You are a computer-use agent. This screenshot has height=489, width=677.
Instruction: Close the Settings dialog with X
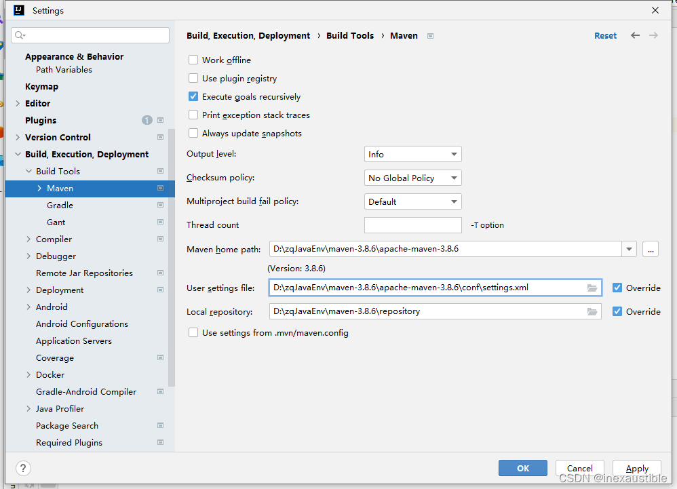[655, 10]
